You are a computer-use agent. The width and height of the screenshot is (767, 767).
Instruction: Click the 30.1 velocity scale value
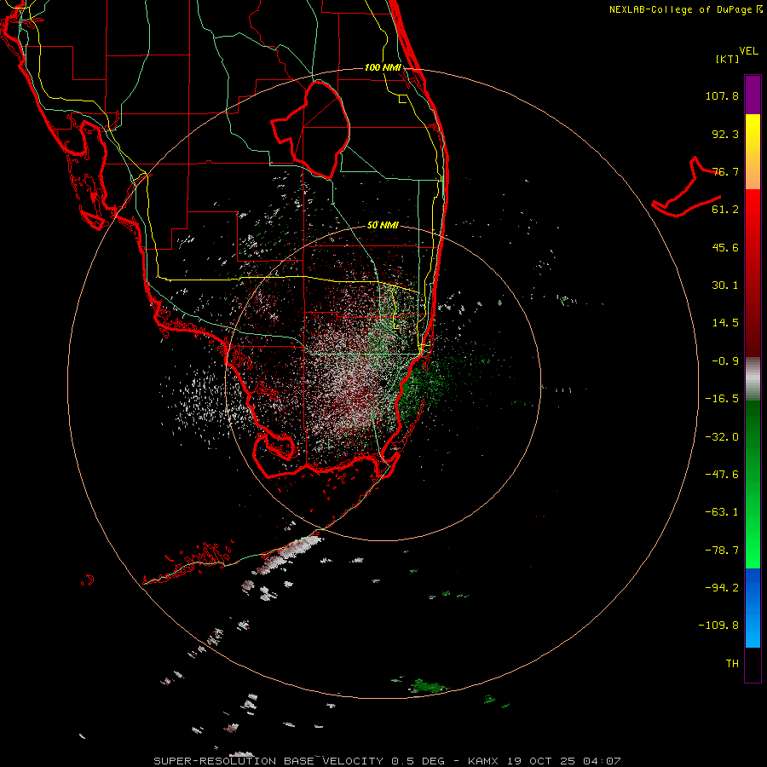coord(725,285)
